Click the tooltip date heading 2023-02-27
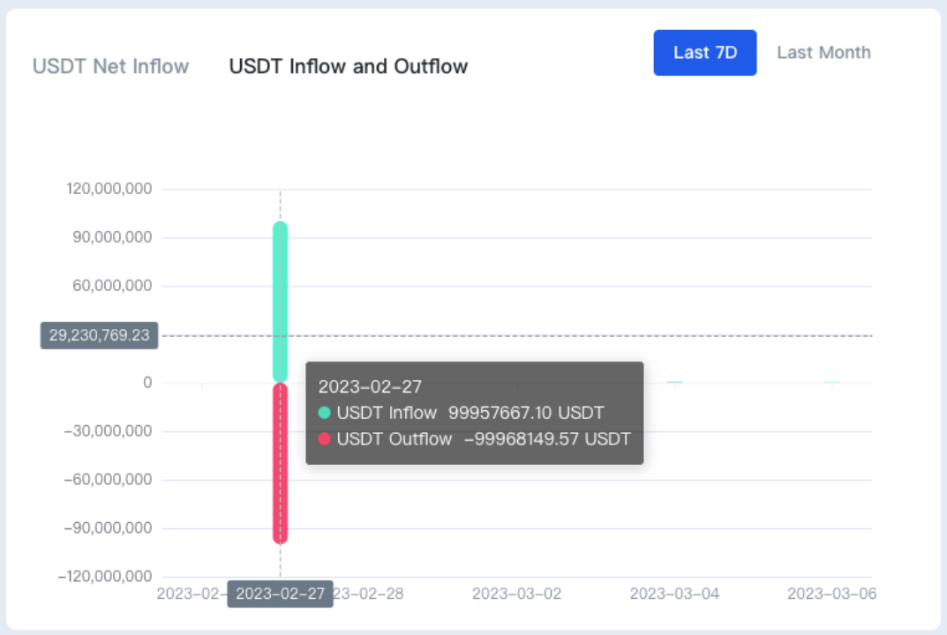 click(x=370, y=386)
